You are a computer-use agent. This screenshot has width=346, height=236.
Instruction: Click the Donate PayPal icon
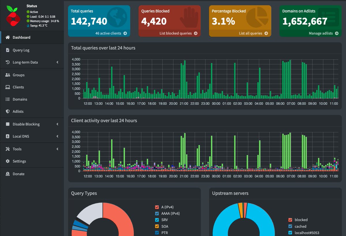click(8, 174)
